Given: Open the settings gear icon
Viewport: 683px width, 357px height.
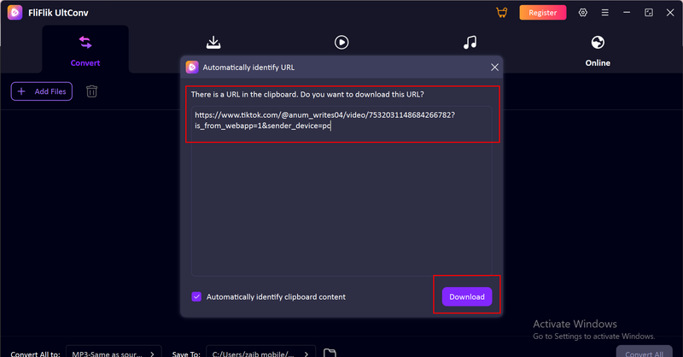Looking at the screenshot, I should tap(583, 13).
